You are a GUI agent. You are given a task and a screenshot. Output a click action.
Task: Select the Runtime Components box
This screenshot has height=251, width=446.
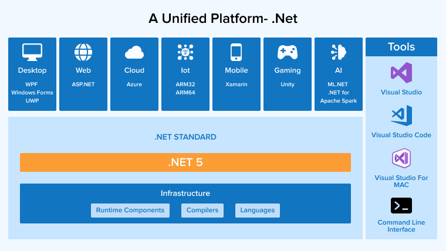coord(130,211)
